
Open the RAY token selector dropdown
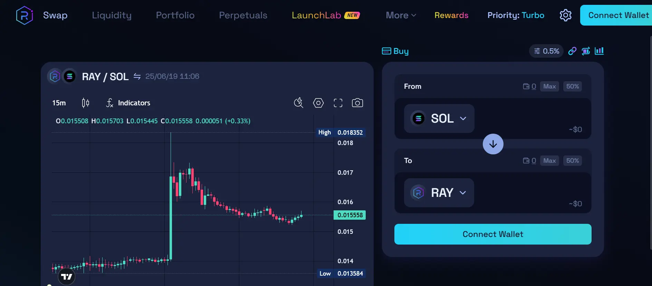coord(439,193)
